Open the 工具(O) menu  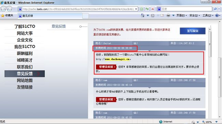tap(208, 15)
